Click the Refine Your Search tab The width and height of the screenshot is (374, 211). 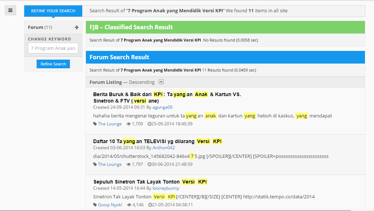tap(53, 11)
